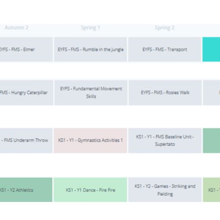Open EYFS - Fundamental Movement Skills unit
The image size is (220, 220).
pyautogui.click(x=91, y=93)
